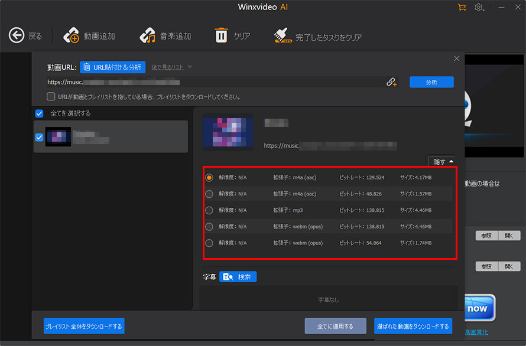Select webm (opus) 138.815 bitrate option
This screenshot has height=346, width=526.
(209, 227)
